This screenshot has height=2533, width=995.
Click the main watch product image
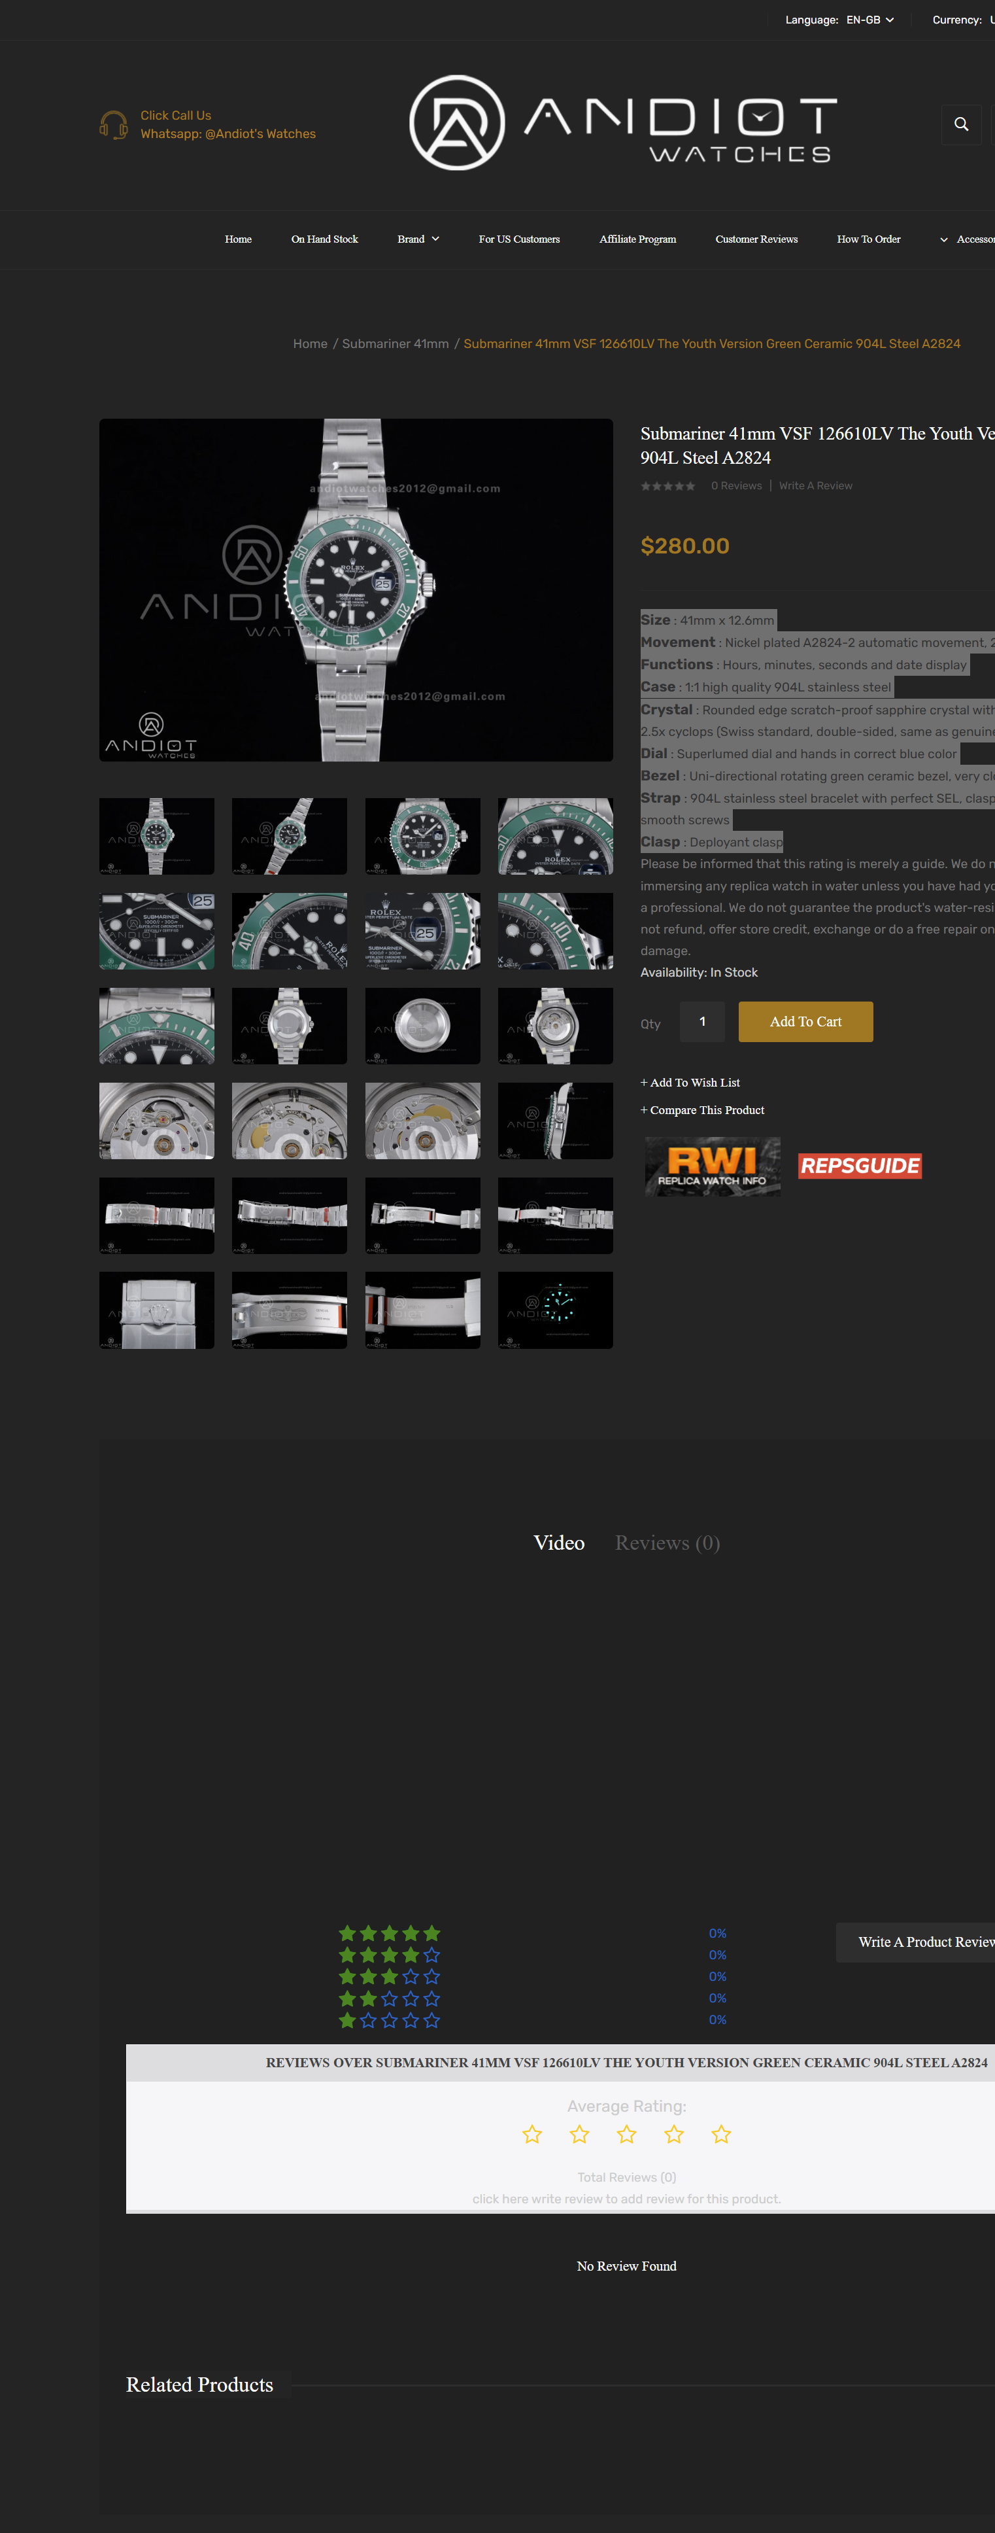coord(356,590)
